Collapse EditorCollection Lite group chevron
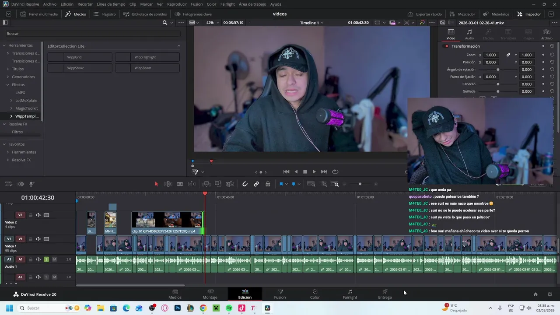Screen dimensions: 560x315 [178, 46]
